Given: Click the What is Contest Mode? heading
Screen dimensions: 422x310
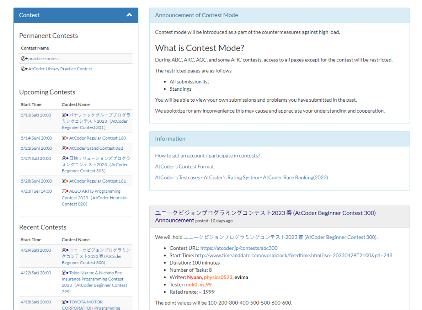Looking at the screenshot, I should (200, 48).
